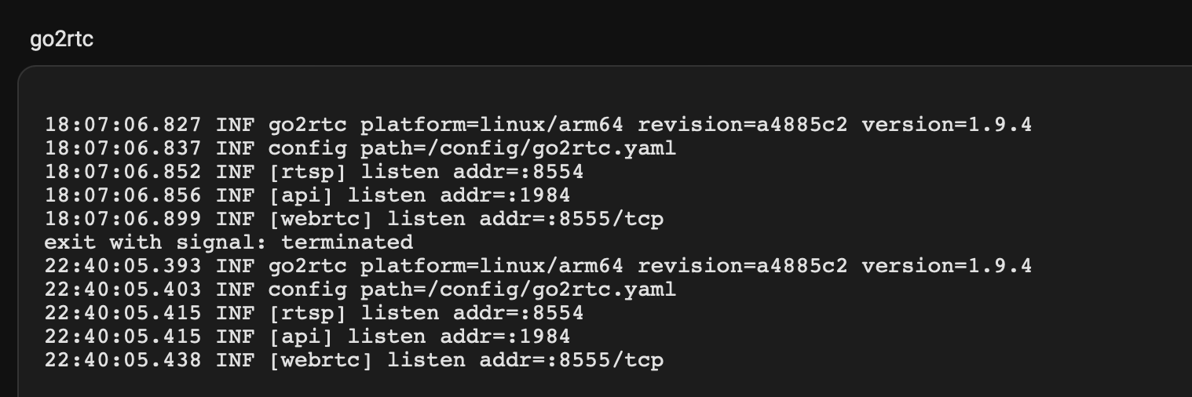Click the 'exit with signal: terminated' line
The image size is (1192, 397).
point(229,242)
